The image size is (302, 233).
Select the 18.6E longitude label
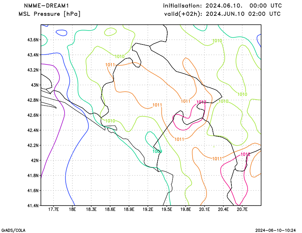(110, 209)
